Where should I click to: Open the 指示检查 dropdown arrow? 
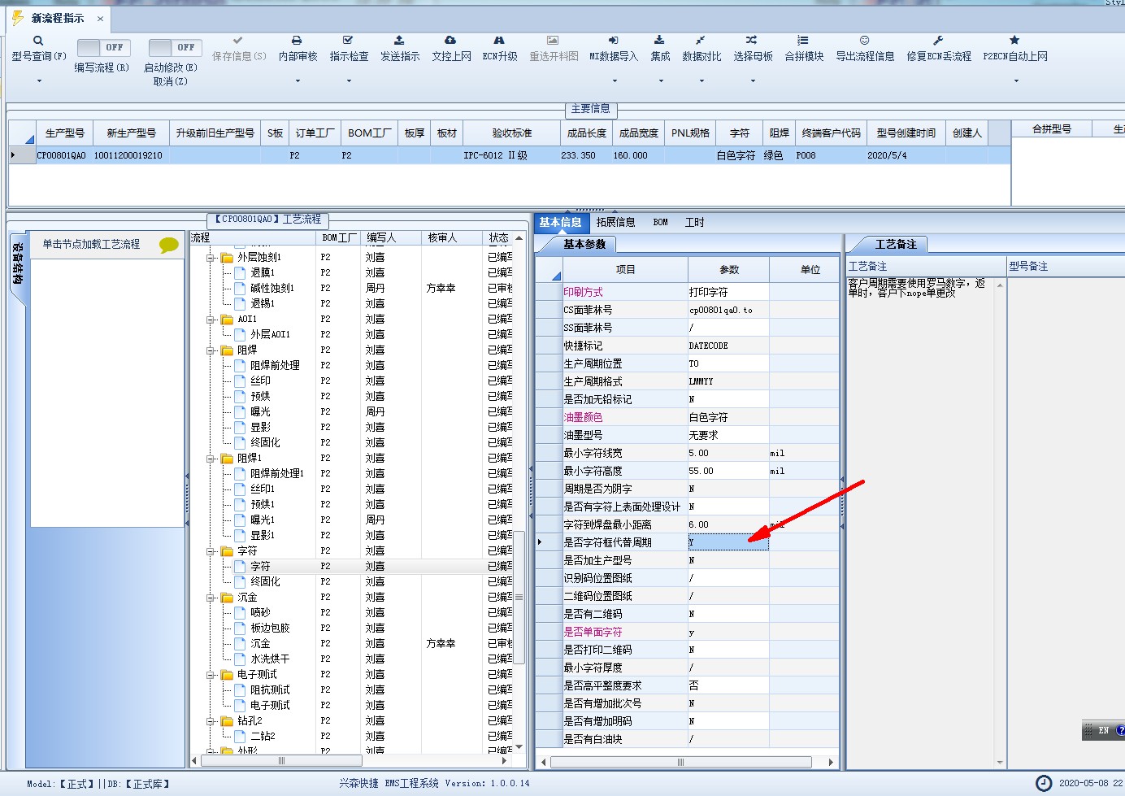coord(349,80)
